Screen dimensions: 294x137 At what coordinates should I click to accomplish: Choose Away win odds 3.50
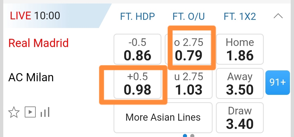tap(240, 83)
